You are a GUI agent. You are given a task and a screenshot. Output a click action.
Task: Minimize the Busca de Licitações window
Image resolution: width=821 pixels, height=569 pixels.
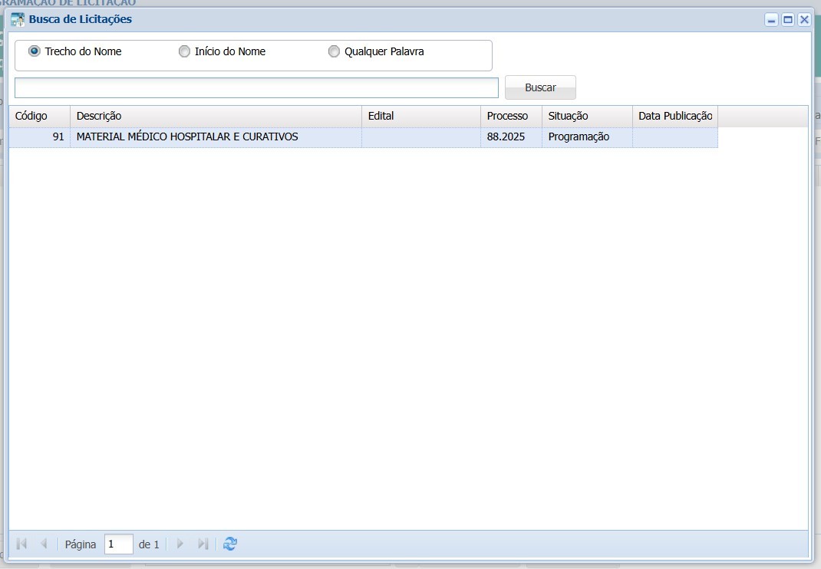tap(771, 20)
